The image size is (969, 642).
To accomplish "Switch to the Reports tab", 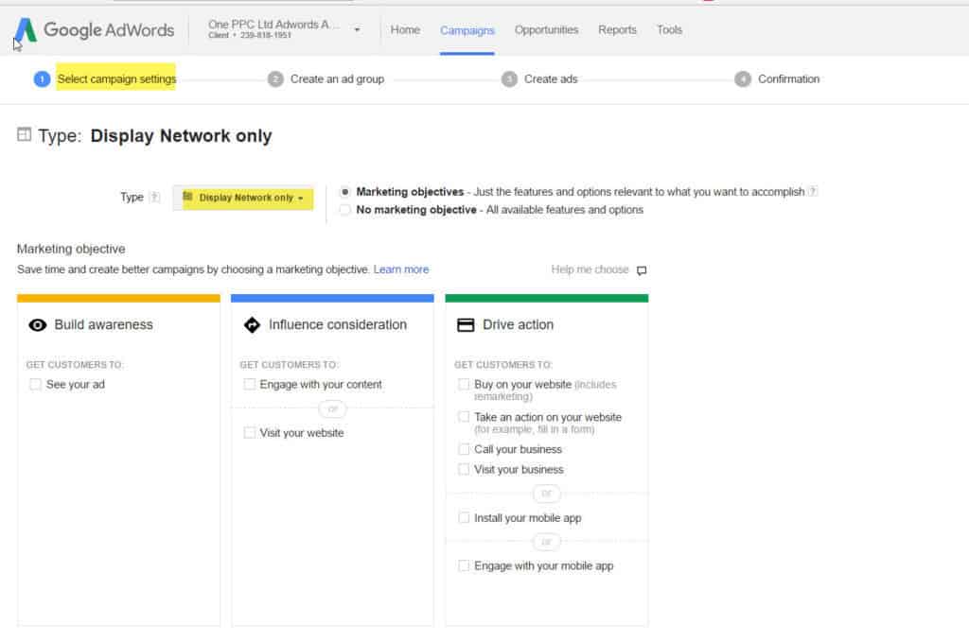I will (617, 29).
